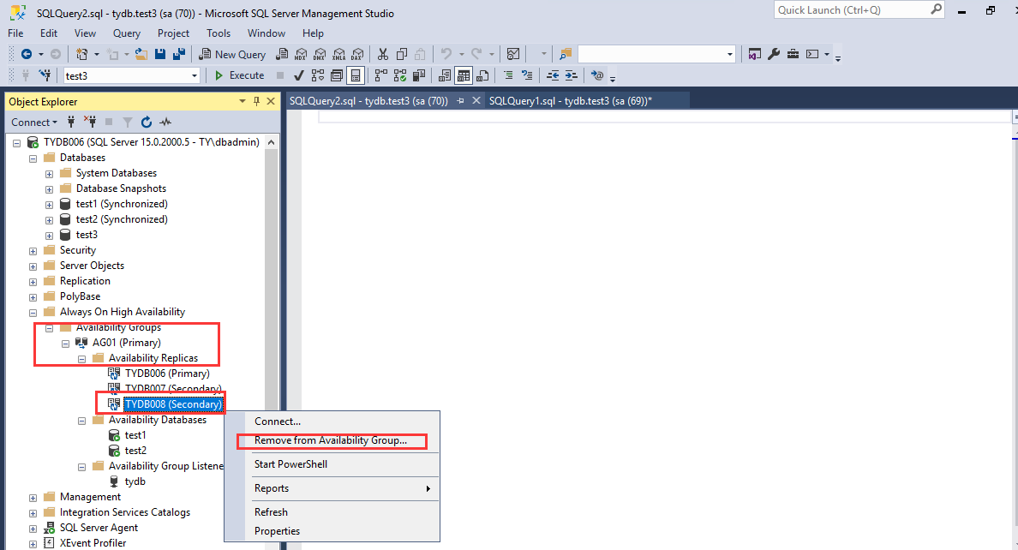Screen dimensions: 1018x550
Task: Open the Connect dropdown in Object Explorer
Action: point(33,122)
